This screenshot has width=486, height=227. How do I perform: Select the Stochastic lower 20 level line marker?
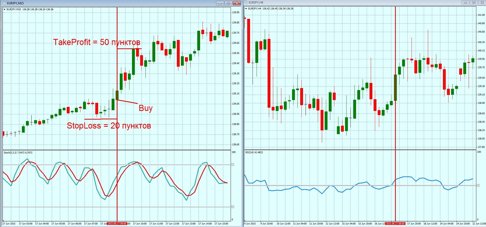(x=232, y=207)
